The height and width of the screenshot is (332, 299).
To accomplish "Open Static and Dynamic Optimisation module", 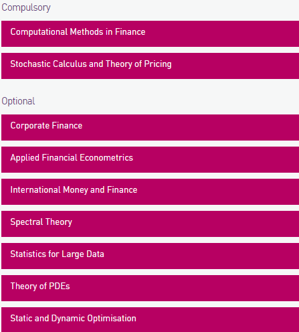I will tap(150, 319).
